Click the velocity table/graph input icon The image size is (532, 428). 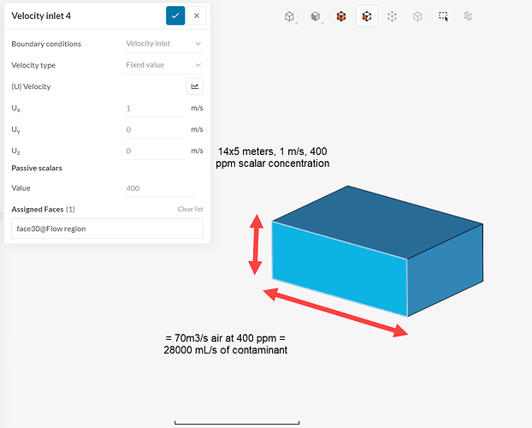pos(195,86)
